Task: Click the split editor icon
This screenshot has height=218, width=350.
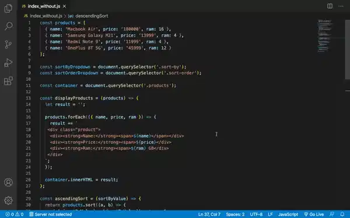Action: [330, 6]
